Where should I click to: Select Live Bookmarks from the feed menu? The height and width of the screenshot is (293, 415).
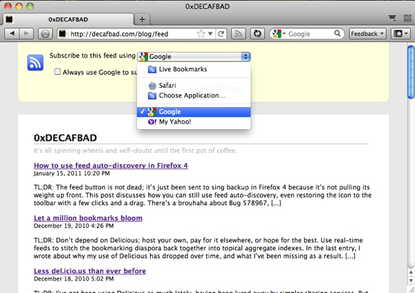click(x=183, y=69)
